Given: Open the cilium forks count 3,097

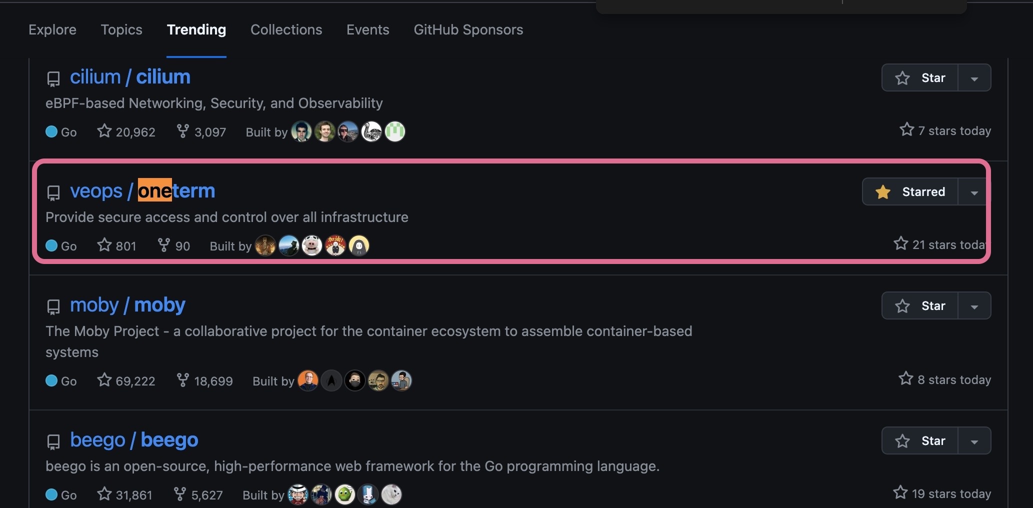Looking at the screenshot, I should tap(201, 132).
